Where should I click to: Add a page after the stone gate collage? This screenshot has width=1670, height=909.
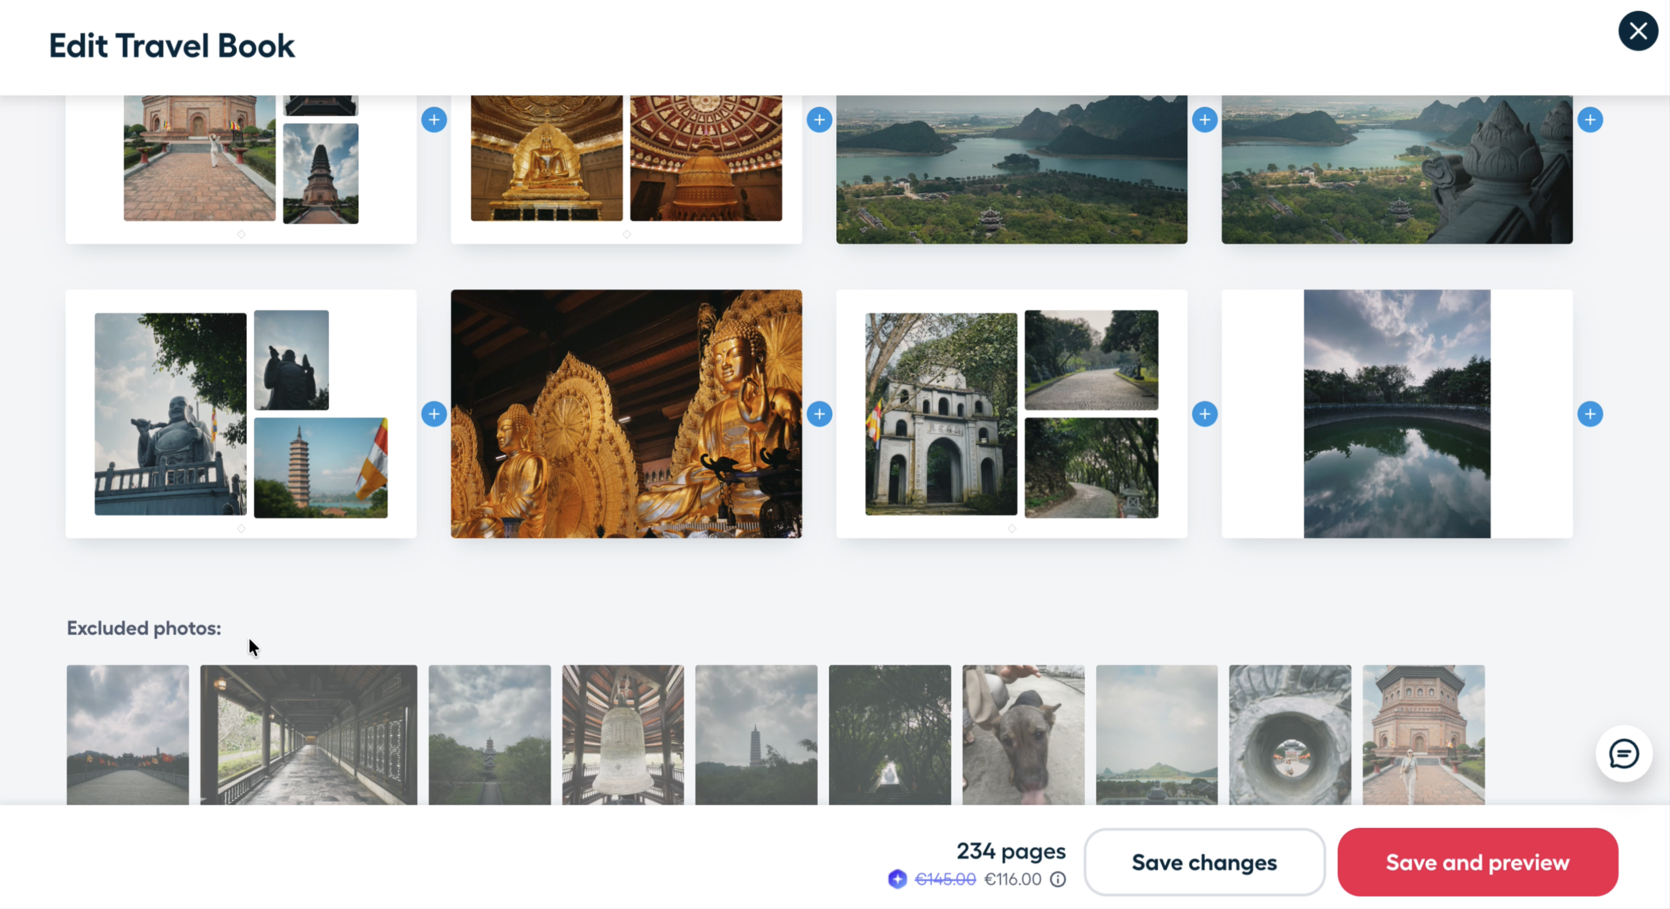1204,414
